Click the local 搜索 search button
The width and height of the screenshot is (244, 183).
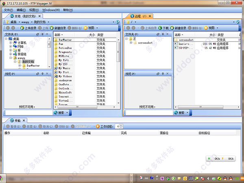(59, 113)
